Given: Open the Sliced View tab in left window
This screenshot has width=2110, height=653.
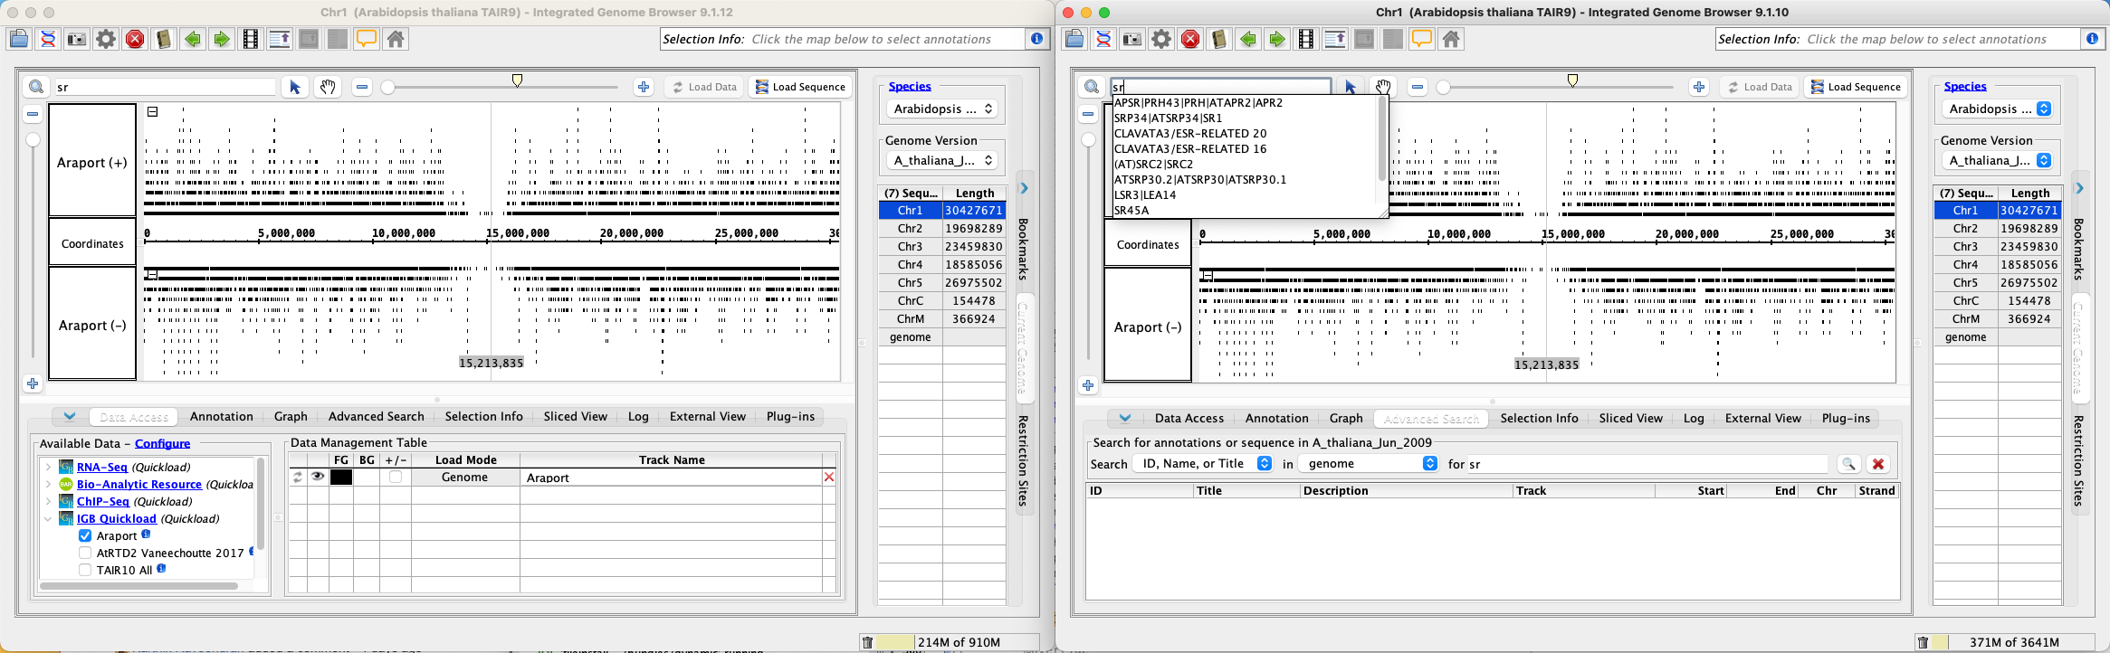Looking at the screenshot, I should (x=575, y=417).
